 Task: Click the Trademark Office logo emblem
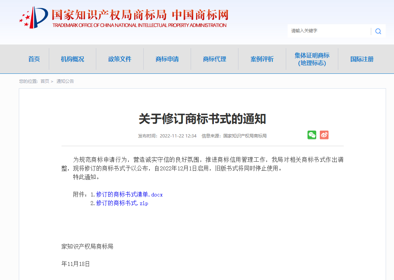(x=33, y=18)
